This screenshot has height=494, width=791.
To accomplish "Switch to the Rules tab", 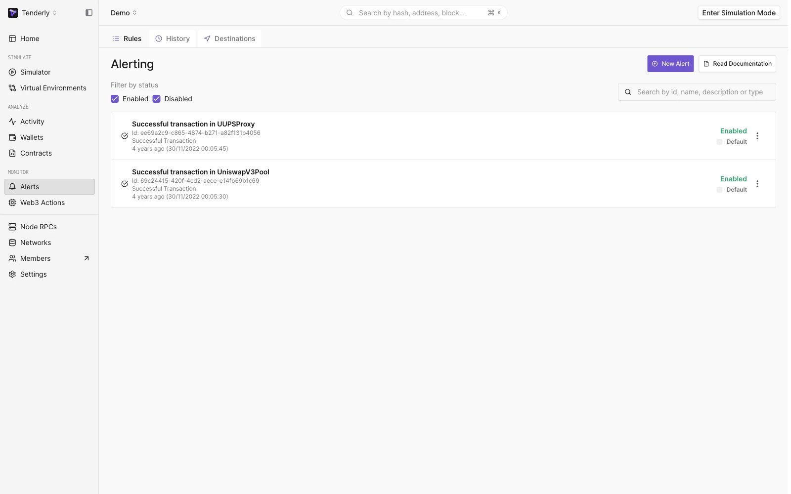I will [x=127, y=39].
